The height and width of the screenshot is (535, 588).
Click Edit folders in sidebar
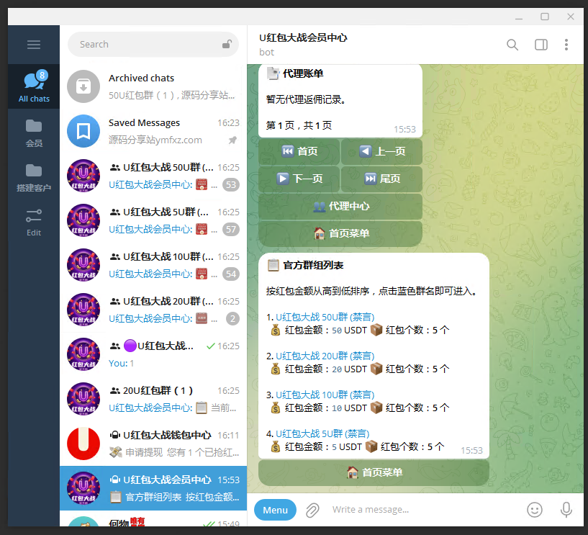(34, 222)
